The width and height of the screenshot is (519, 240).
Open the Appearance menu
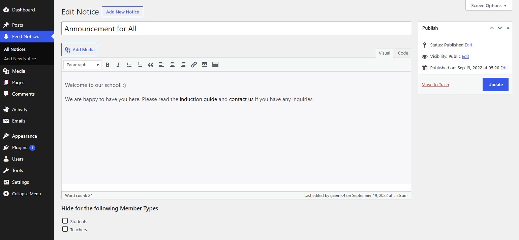[x=27, y=136]
